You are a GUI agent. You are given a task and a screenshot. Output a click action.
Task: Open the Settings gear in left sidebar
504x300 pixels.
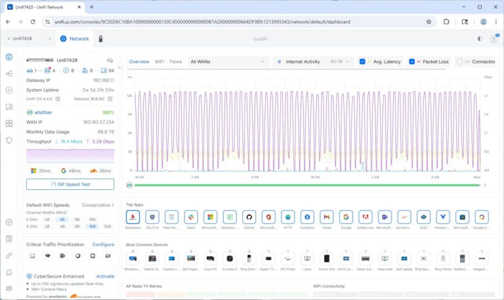coord(9,223)
